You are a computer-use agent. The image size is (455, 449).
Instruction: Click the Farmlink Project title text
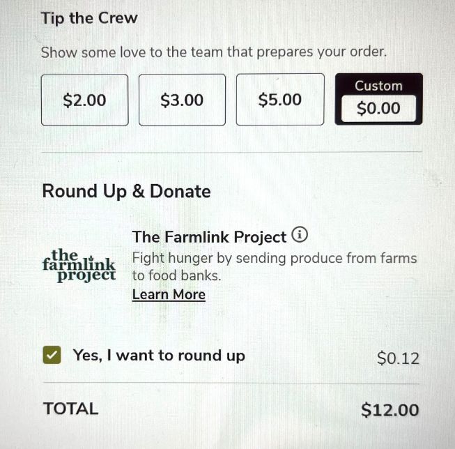(209, 237)
